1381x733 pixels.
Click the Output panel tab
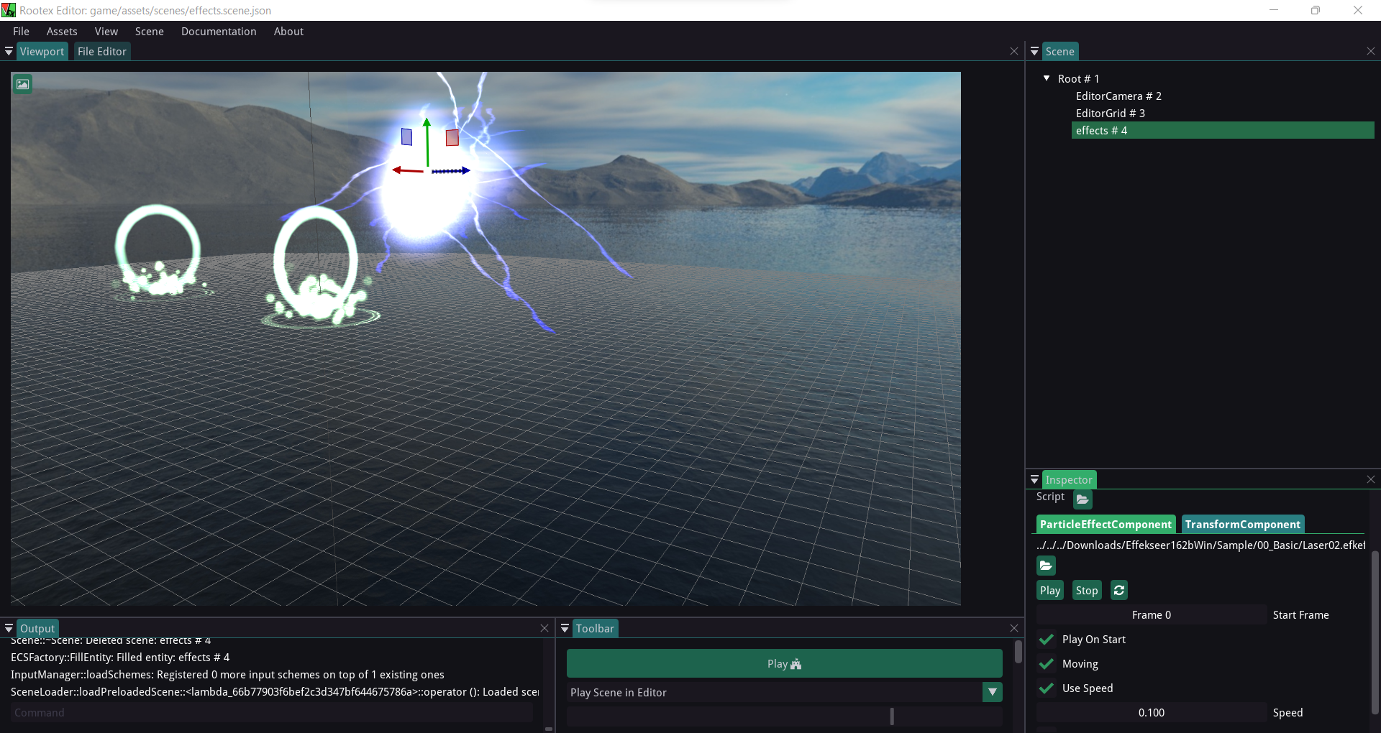point(37,628)
